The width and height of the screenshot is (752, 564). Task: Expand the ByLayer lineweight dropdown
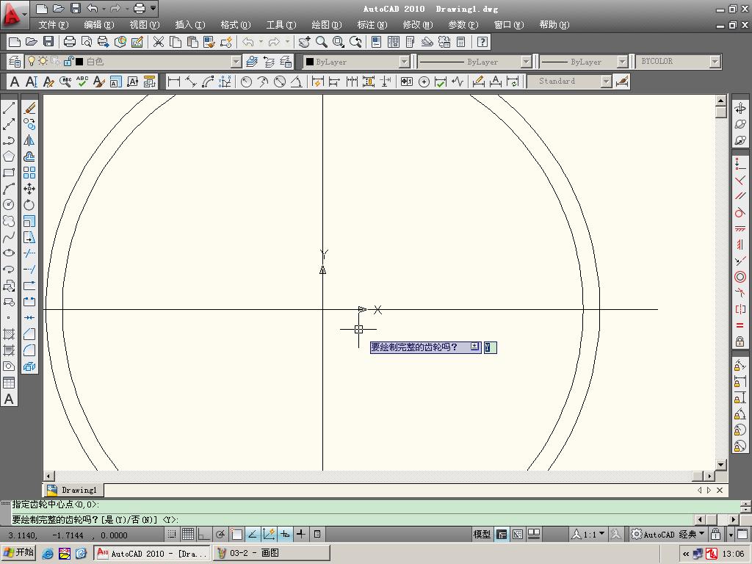click(x=622, y=62)
